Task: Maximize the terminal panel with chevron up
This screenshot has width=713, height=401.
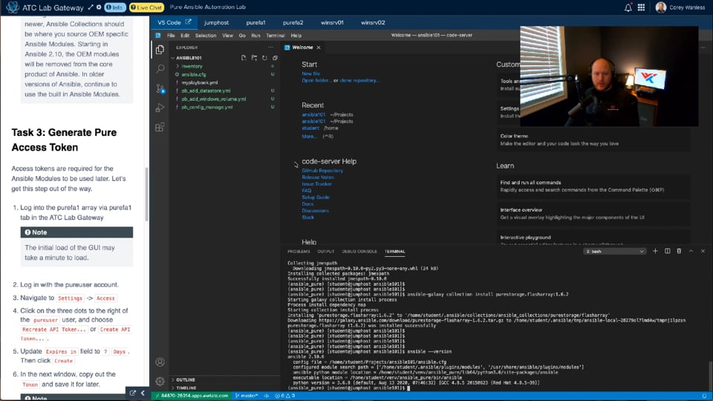Action: pyautogui.click(x=691, y=251)
